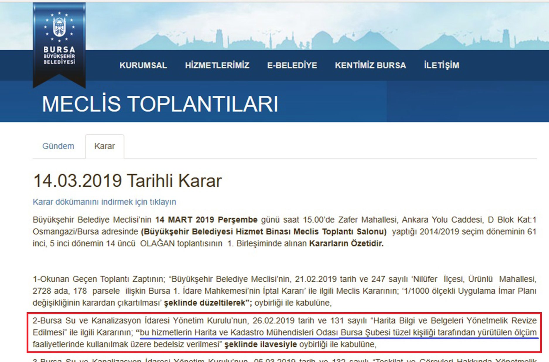549x362 pixels.
Task: Open the HİZMETLERİMİZ menu
Action: [x=217, y=65]
